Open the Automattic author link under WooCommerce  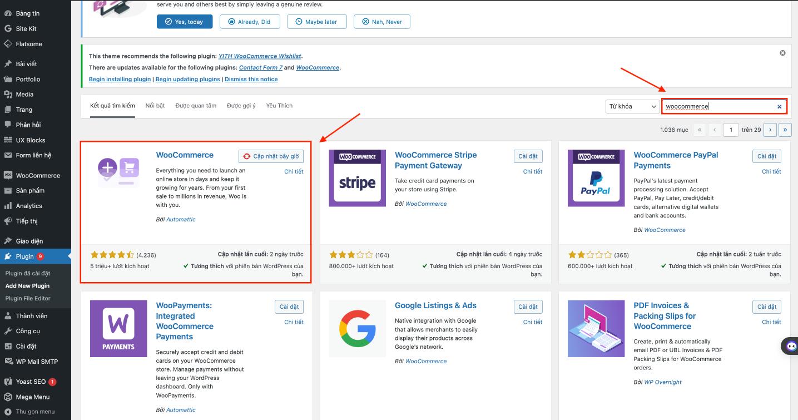point(181,219)
